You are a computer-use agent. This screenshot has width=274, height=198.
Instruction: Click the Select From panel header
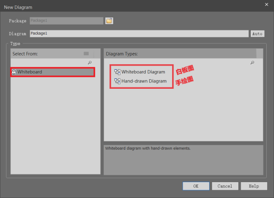click(x=46, y=54)
